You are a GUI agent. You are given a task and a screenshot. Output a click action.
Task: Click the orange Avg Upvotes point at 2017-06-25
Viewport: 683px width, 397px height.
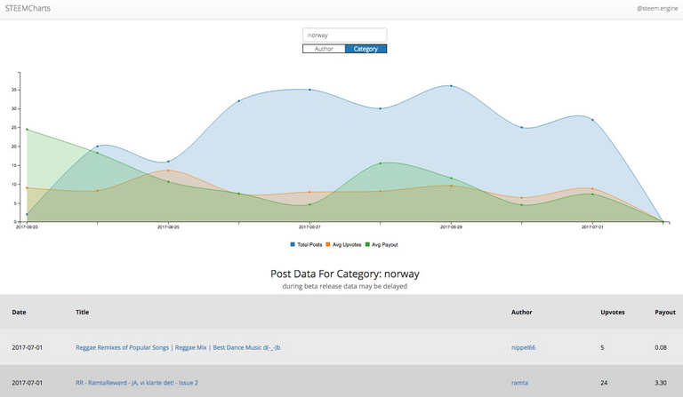[x=168, y=171]
